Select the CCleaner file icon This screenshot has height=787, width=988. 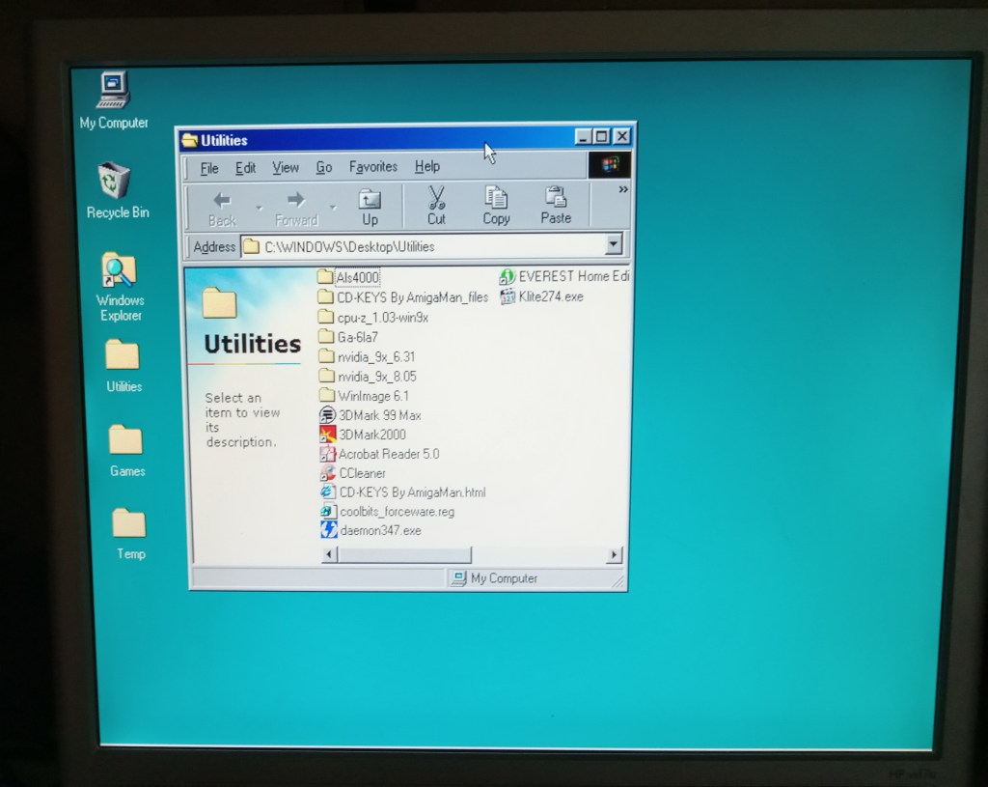coord(327,473)
